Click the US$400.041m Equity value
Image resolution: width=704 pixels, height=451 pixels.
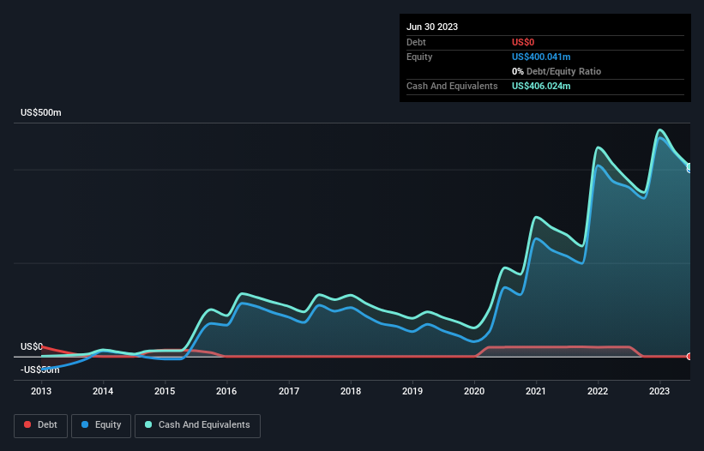pos(541,57)
